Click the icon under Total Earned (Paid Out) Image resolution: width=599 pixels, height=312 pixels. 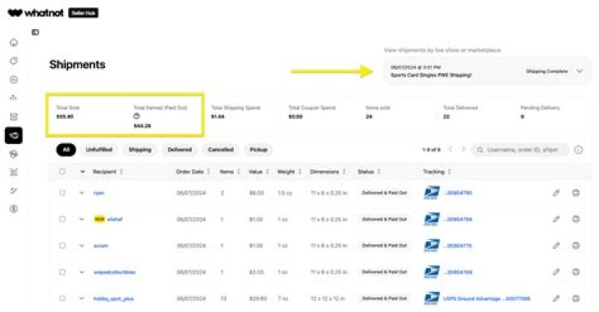pos(136,116)
